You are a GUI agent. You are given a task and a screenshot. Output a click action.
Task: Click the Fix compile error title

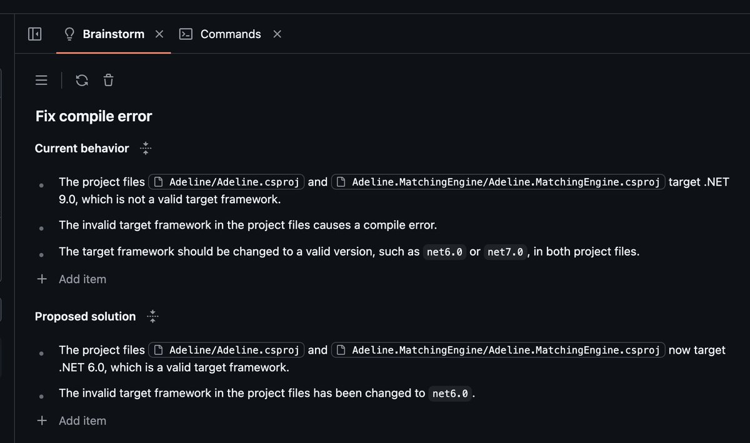tap(94, 116)
